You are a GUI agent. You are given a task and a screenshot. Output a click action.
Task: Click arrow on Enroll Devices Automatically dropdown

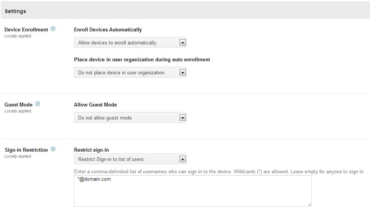point(183,43)
